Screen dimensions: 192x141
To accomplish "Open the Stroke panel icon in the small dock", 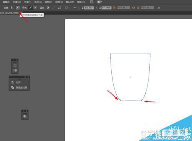I will click(x=15, y=65).
